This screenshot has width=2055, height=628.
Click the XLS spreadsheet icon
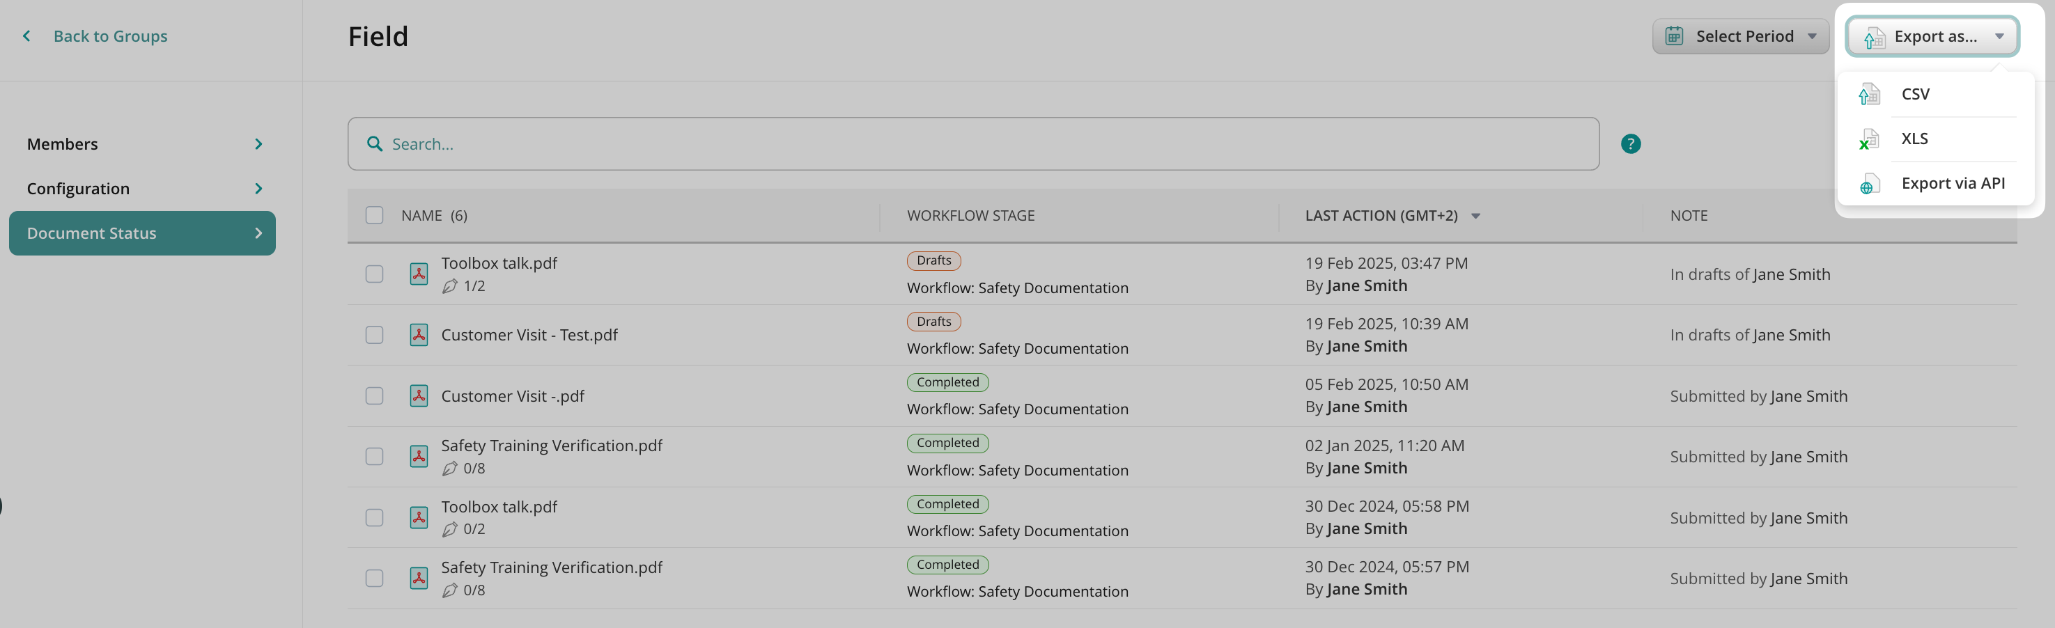point(1868,139)
